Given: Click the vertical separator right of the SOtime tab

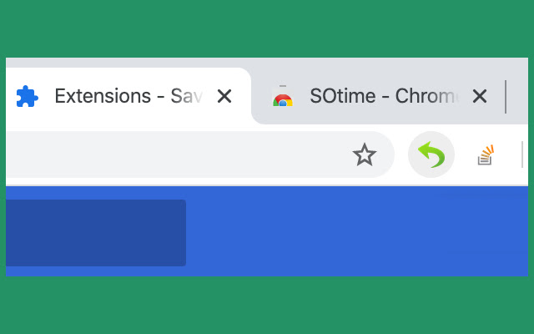Looking at the screenshot, I should click(x=506, y=97).
